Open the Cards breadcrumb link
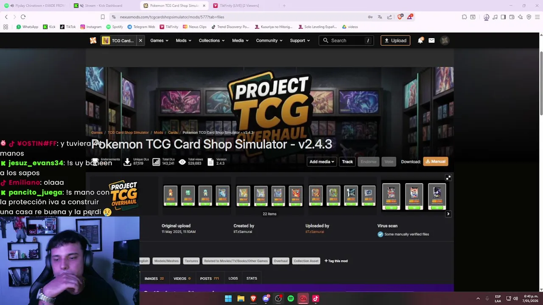This screenshot has width=543, height=305. [x=173, y=133]
